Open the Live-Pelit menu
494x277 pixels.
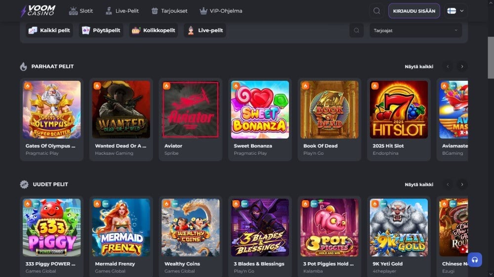pos(122,11)
